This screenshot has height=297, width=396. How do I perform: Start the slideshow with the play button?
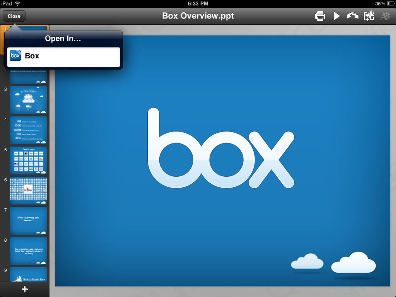tap(336, 16)
